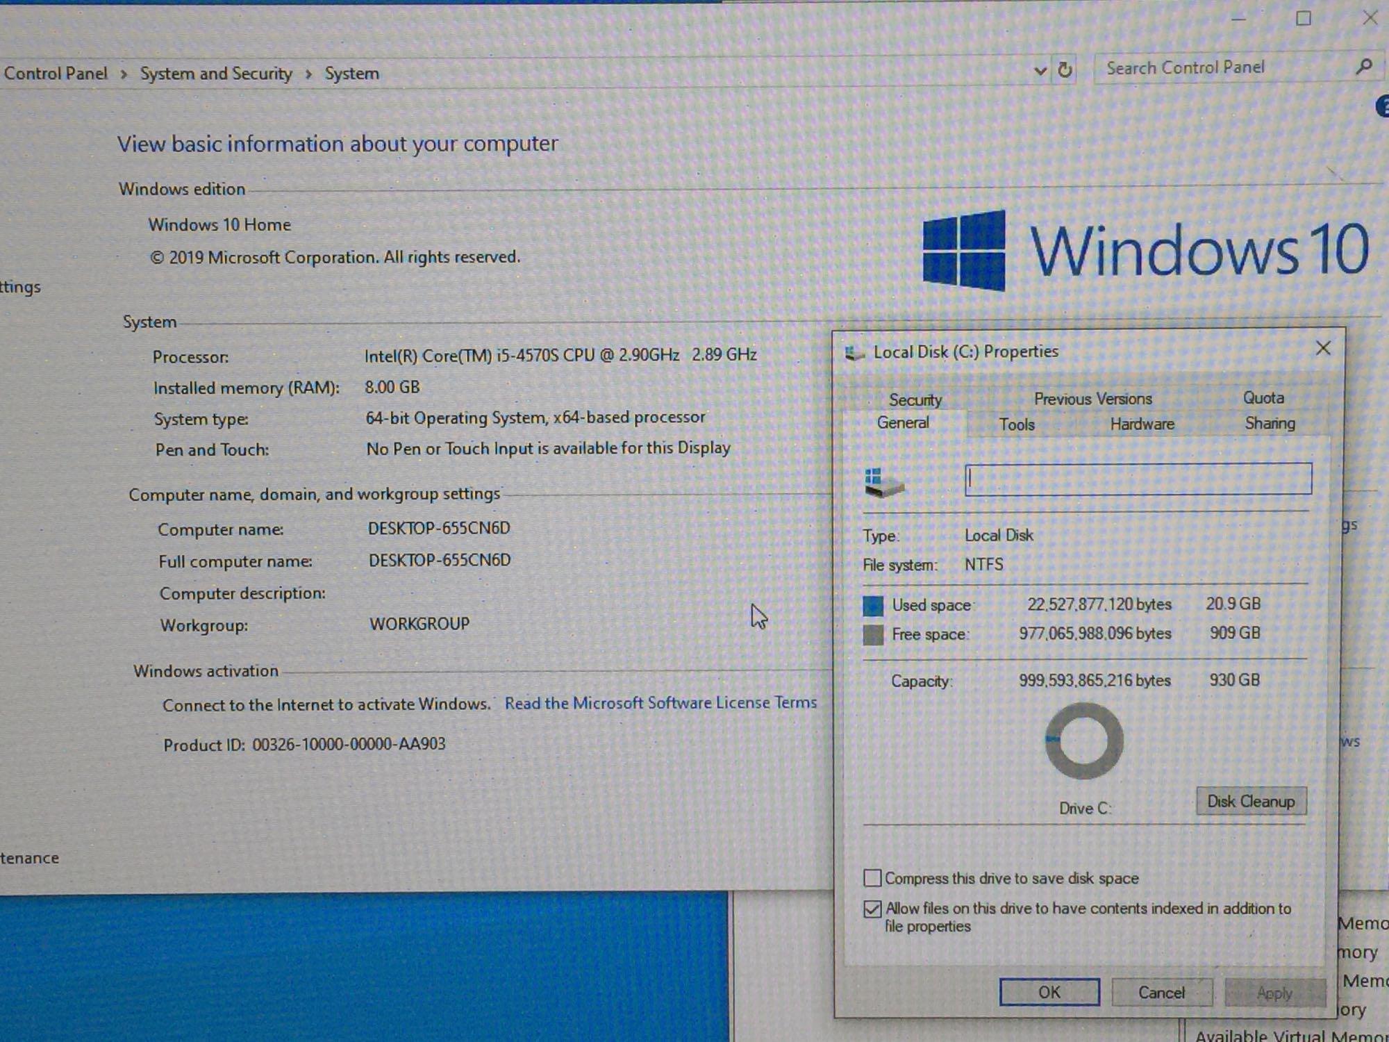This screenshot has width=1389, height=1042.
Task: Click the free space value 909 GB
Action: pos(1235,633)
